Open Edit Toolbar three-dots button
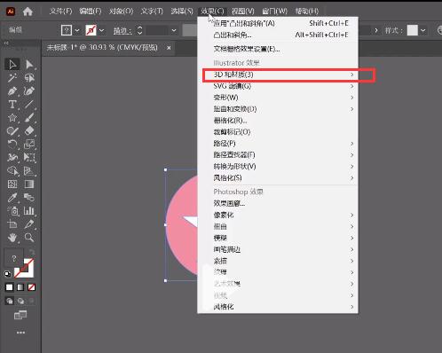Viewport: 442px width, 353px height. (20, 333)
